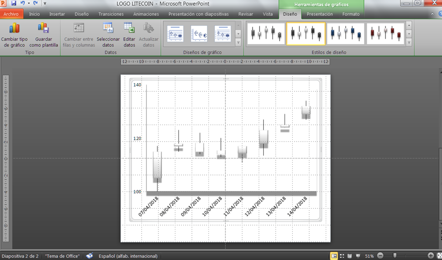The width and height of the screenshot is (442, 260).
Task: Open the Archivo tab
Action: coord(11,14)
